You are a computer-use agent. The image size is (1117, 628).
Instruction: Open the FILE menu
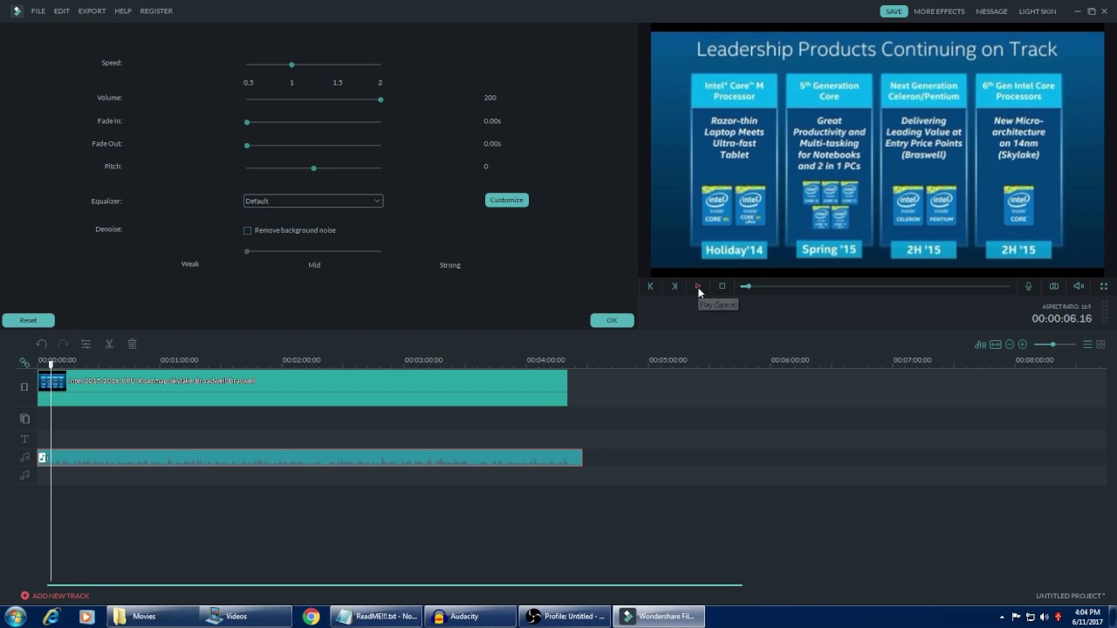pyautogui.click(x=38, y=11)
